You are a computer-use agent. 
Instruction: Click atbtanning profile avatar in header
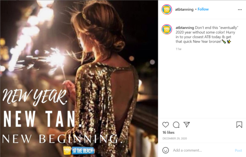(167, 9)
